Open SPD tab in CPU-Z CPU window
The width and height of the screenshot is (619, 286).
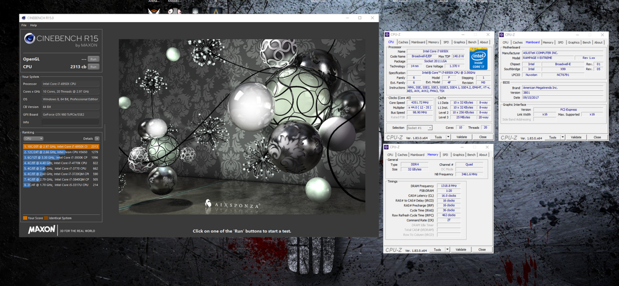click(x=446, y=42)
